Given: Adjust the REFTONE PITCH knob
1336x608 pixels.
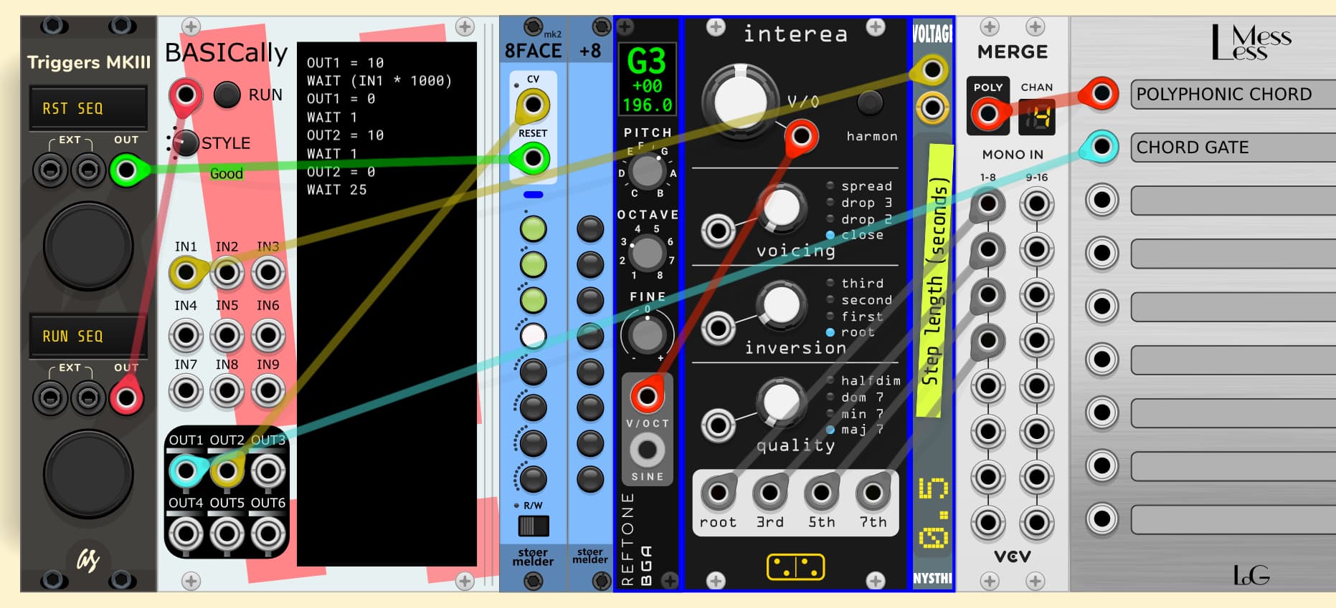Looking at the screenshot, I should pyautogui.click(x=647, y=171).
